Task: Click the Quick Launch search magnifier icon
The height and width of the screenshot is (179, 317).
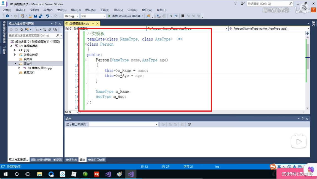Action: point(291,4)
